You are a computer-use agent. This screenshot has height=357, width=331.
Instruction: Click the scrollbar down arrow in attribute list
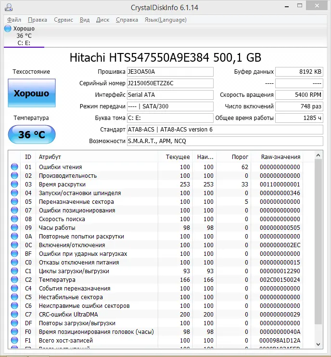318,344
